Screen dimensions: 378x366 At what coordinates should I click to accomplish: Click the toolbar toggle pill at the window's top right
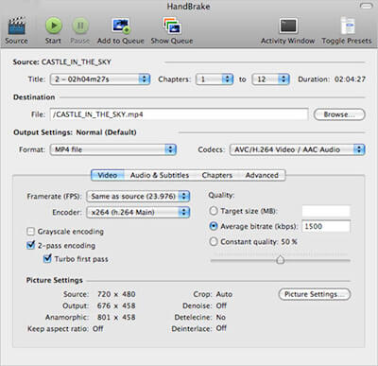pyautogui.click(x=366, y=6)
